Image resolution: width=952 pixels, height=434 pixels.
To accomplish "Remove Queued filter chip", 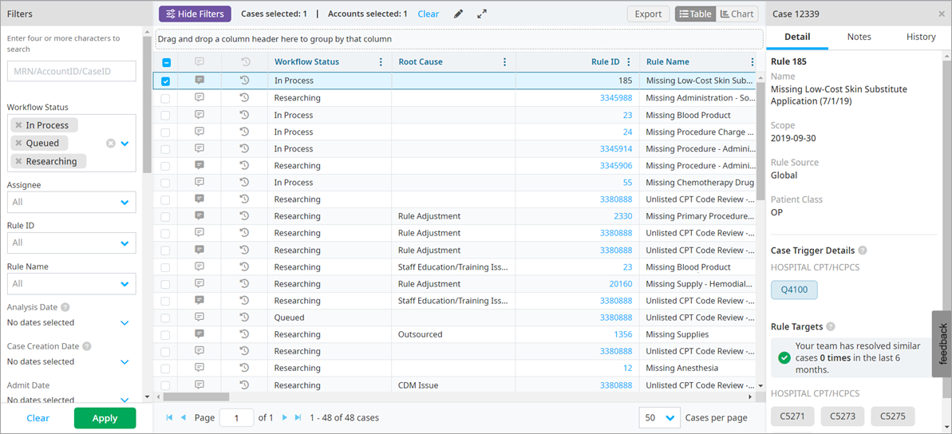I will pos(19,144).
